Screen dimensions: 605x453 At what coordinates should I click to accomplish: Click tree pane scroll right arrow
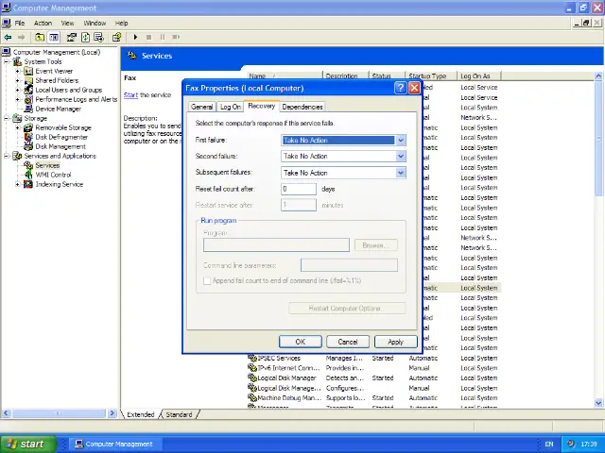[112, 413]
